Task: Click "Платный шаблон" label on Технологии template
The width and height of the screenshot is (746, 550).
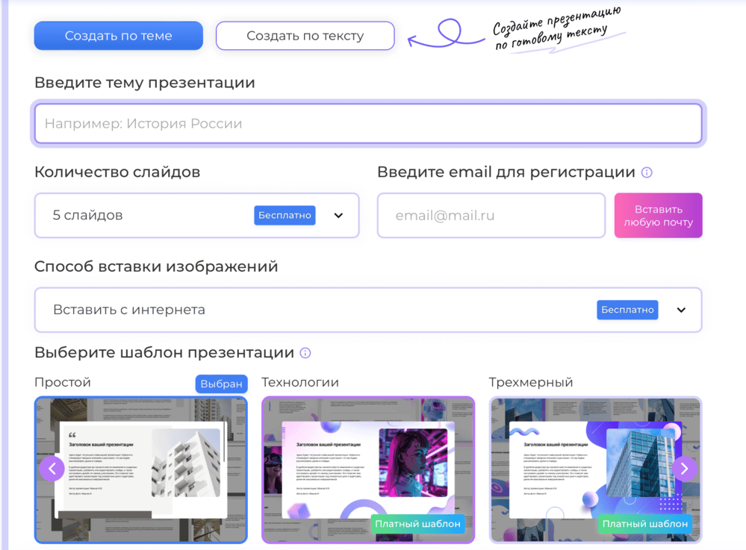Action: [x=417, y=524]
